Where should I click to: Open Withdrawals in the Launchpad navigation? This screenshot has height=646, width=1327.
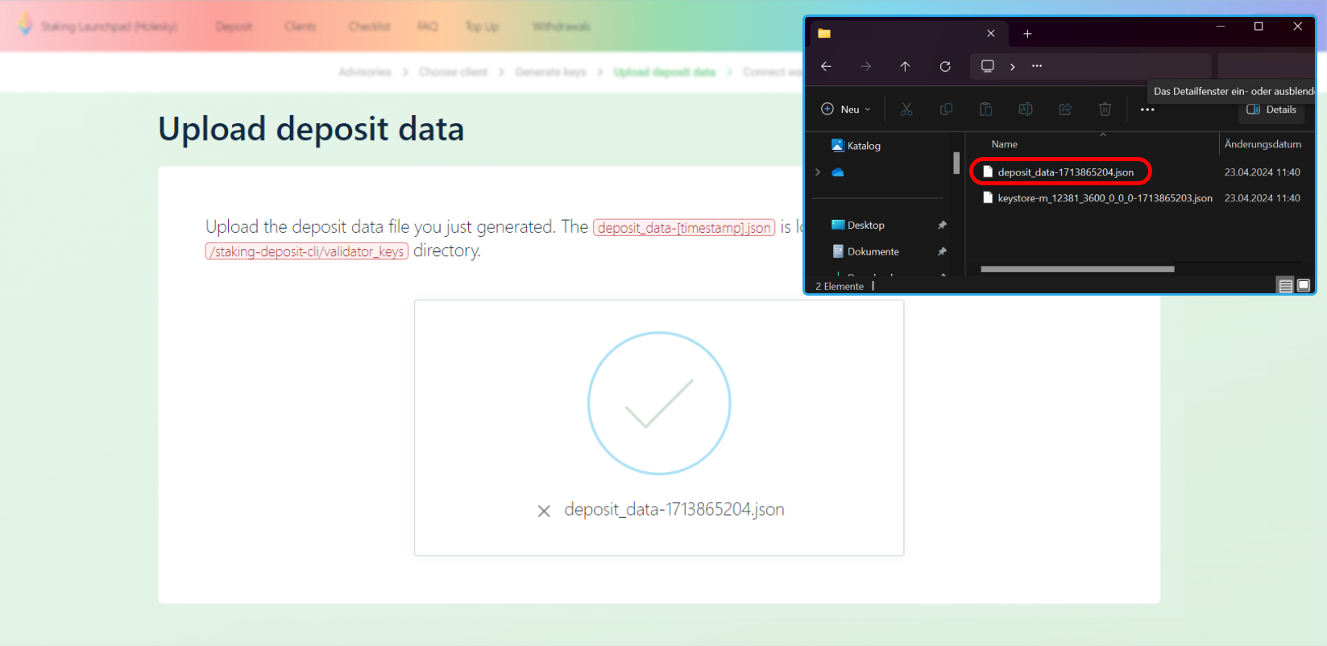tap(562, 27)
